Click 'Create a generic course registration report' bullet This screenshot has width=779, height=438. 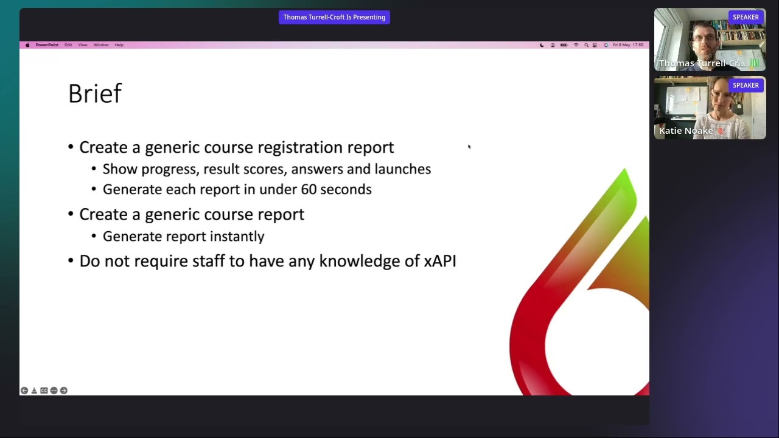pyautogui.click(x=237, y=147)
